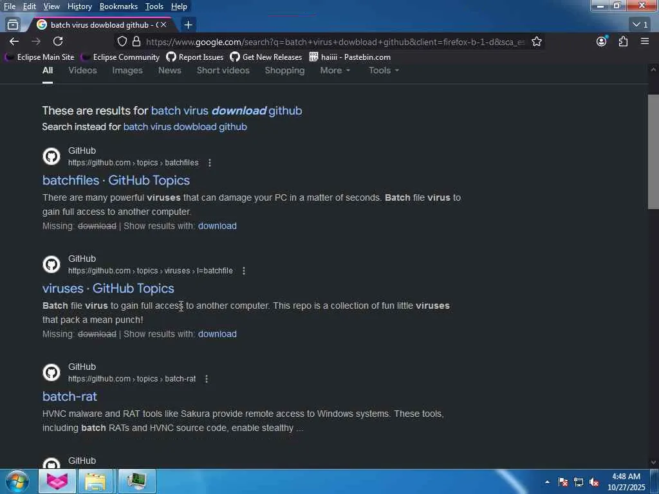Open the Bookmarks menu
Image resolution: width=659 pixels, height=494 pixels.
click(118, 6)
